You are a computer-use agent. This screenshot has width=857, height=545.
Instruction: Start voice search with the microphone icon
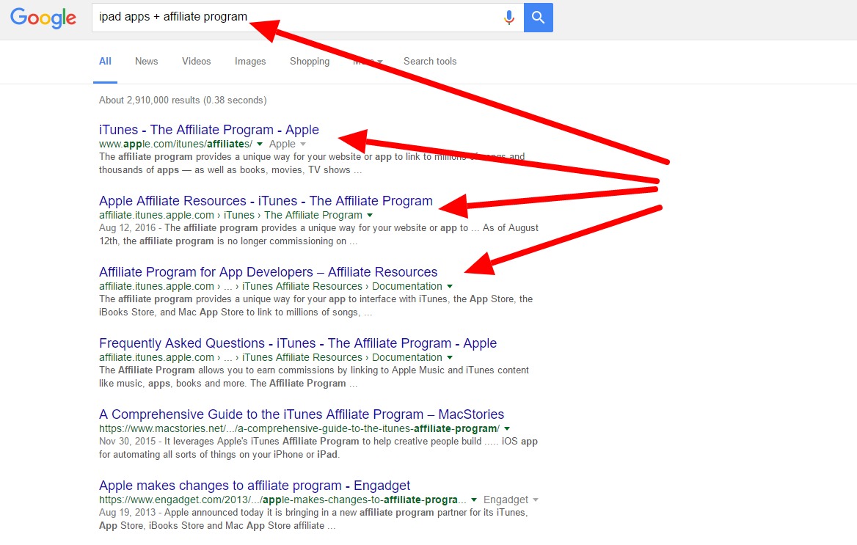(509, 18)
